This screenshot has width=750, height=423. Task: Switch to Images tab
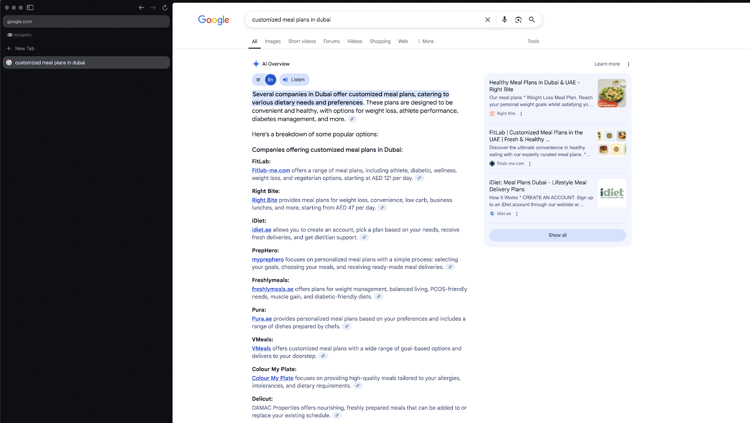[x=273, y=41]
